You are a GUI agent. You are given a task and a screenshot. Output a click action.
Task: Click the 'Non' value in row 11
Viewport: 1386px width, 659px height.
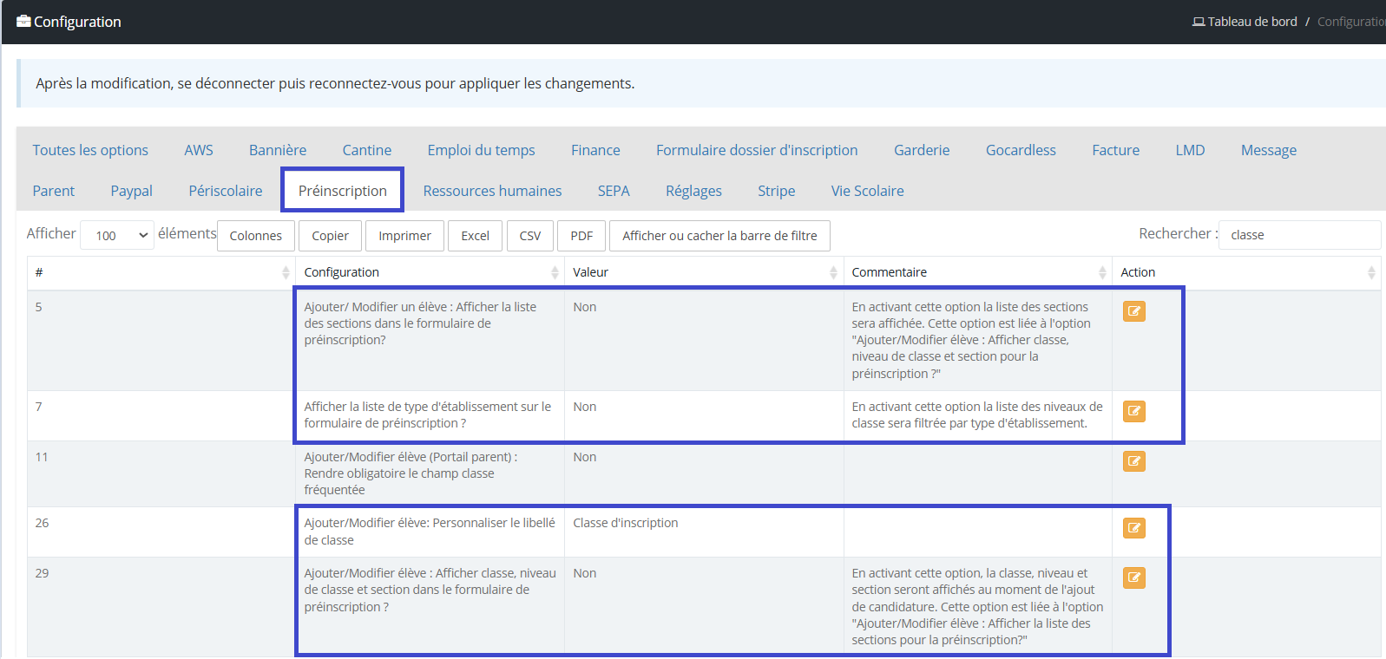coord(585,457)
